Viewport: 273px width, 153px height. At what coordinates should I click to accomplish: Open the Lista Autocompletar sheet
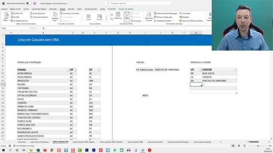click(x=202, y=142)
